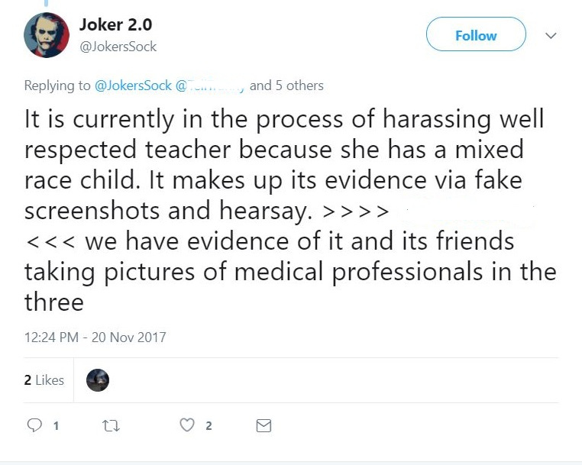The image size is (582, 465).
Task: Open the 12:24 PM - 20 Nov 2017 timestamp
Action: coord(95,337)
